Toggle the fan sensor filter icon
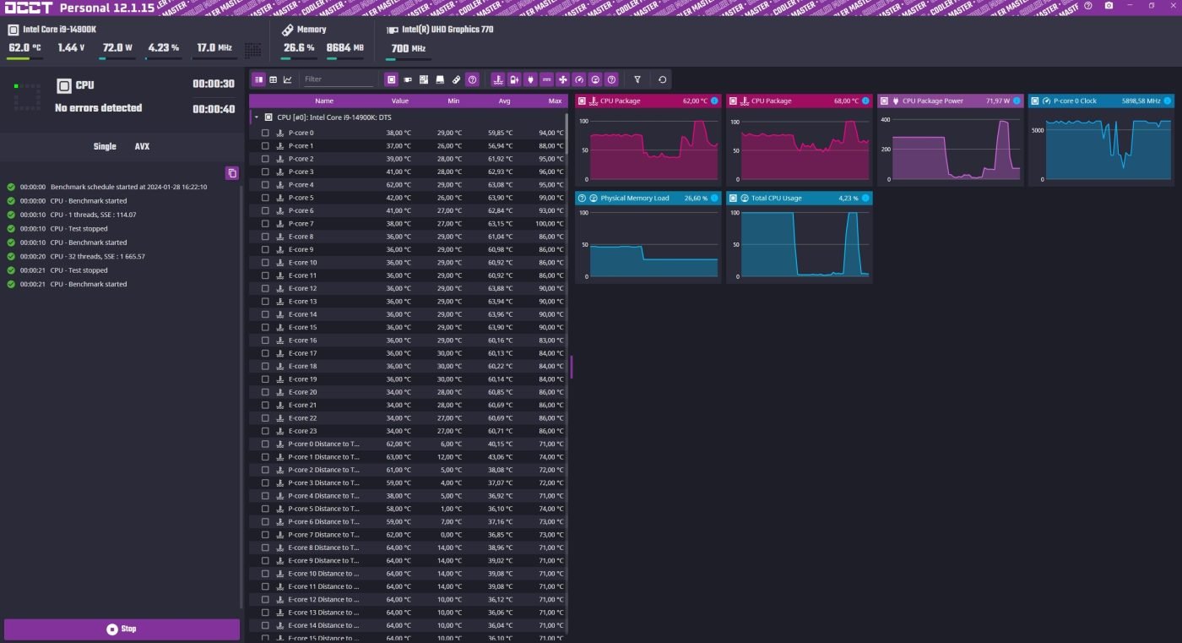This screenshot has height=643, width=1182. point(563,79)
